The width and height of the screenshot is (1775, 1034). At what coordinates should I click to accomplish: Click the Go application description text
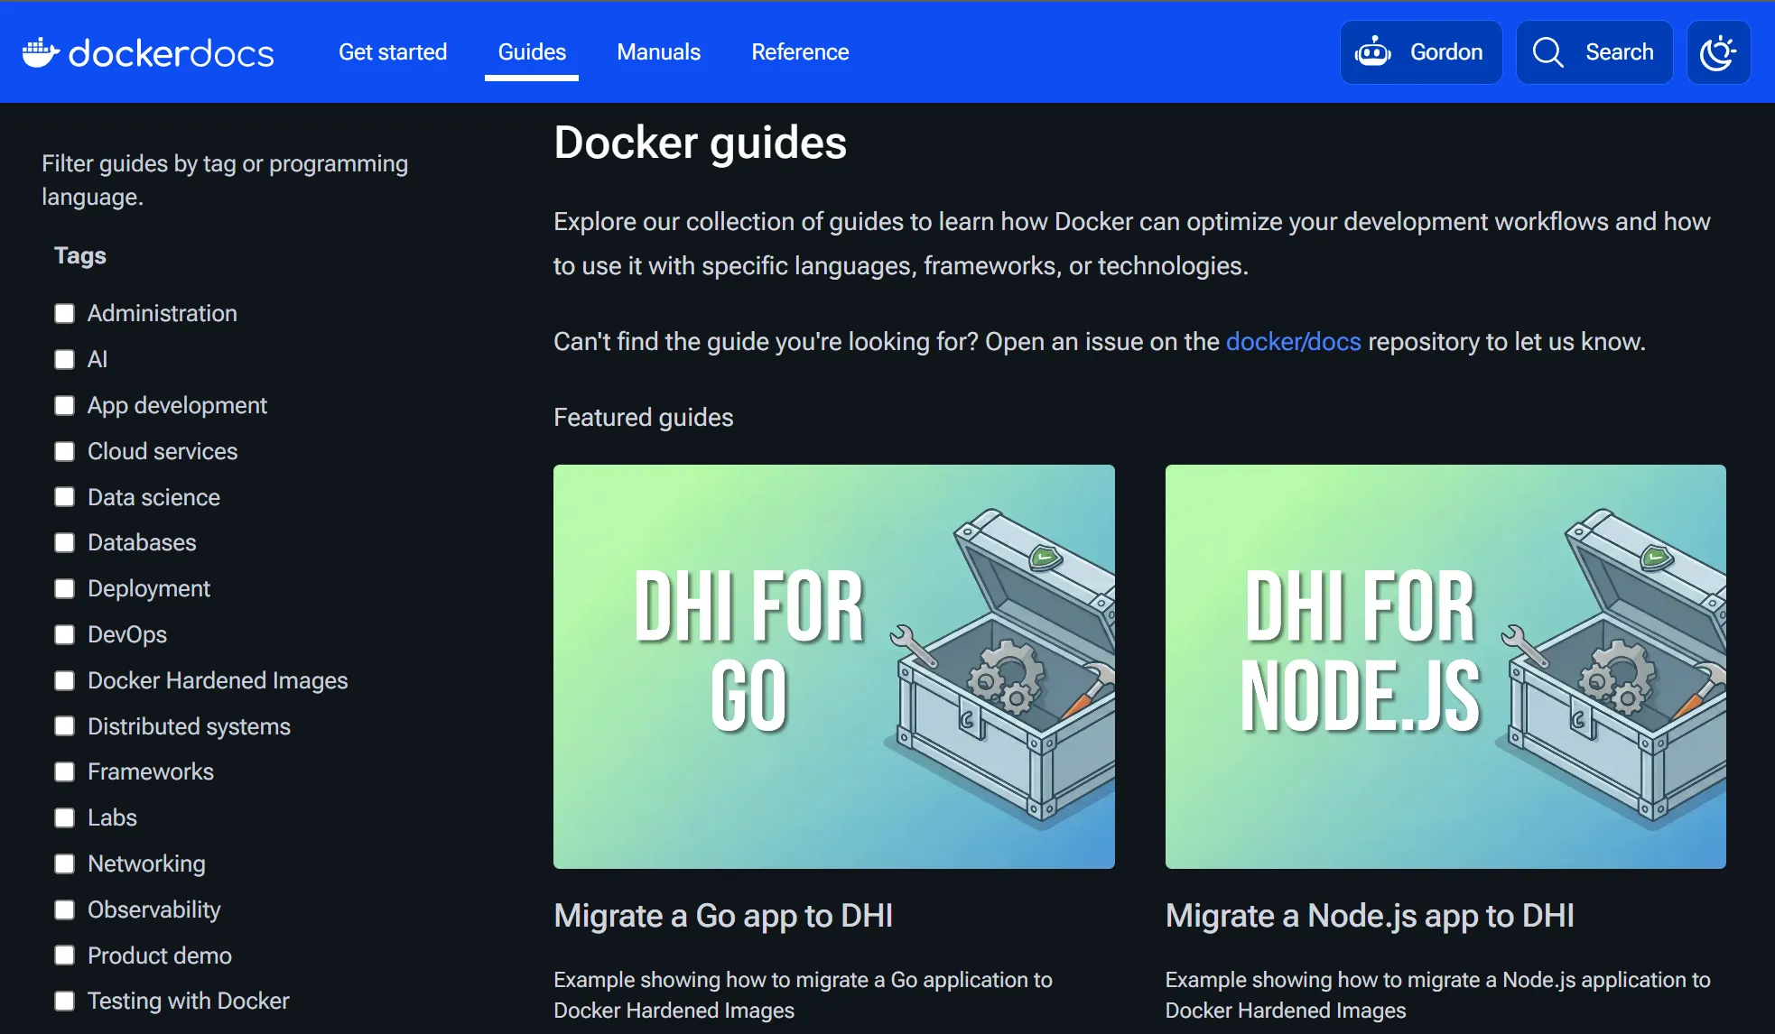pos(803,995)
